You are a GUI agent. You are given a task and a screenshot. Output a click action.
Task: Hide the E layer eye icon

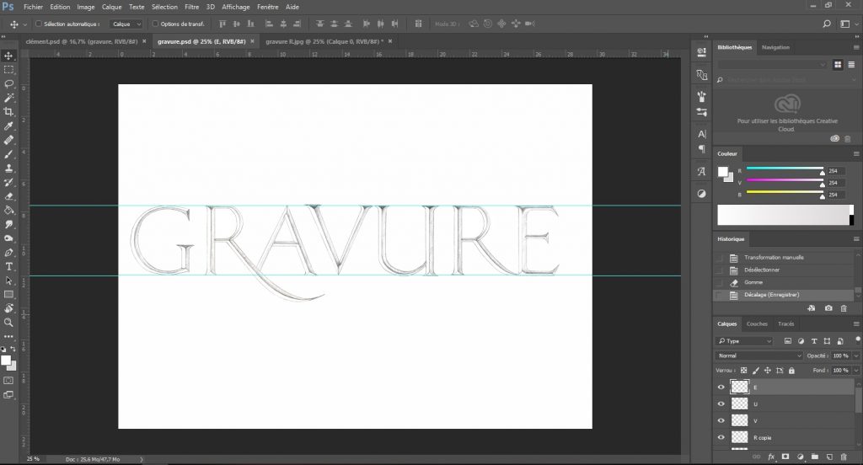point(721,387)
